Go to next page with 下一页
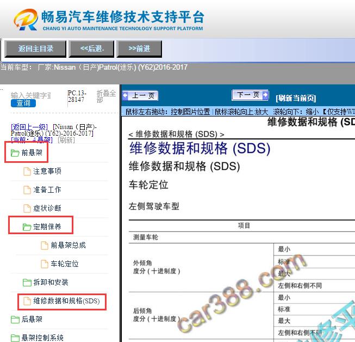This screenshot has width=355, height=342. tap(250, 95)
